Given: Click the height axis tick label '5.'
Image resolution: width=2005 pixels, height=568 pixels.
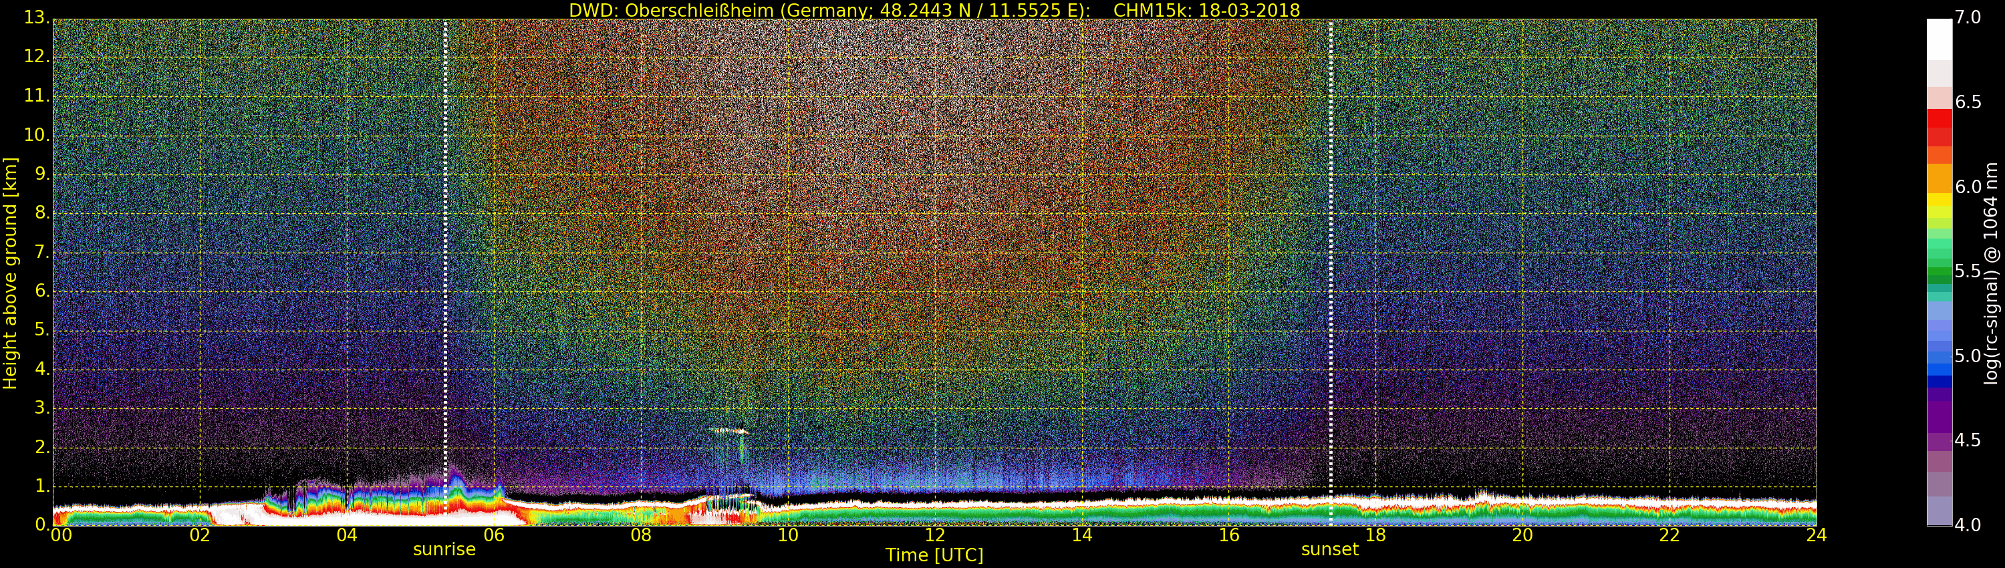Looking at the screenshot, I should [42, 329].
